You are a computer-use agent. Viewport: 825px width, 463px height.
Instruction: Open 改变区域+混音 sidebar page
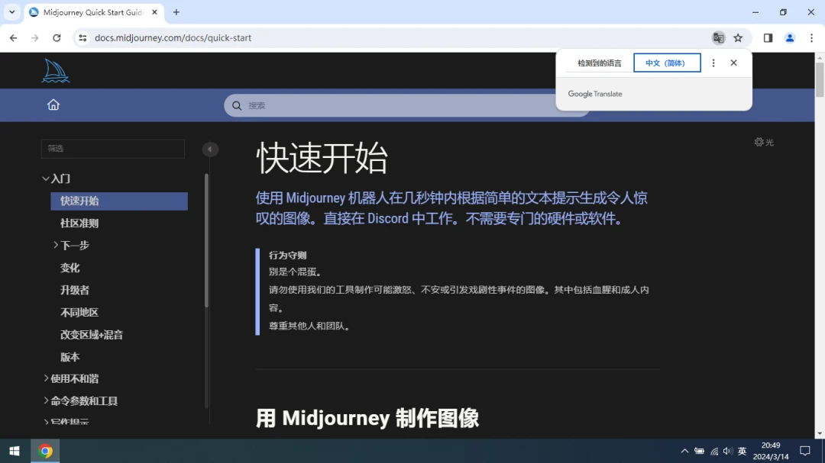(x=92, y=335)
